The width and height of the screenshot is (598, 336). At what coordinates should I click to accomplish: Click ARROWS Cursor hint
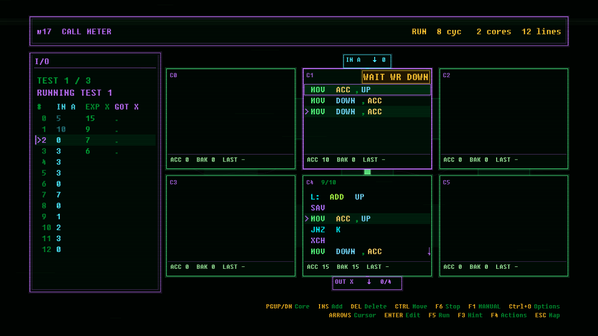[352, 315]
